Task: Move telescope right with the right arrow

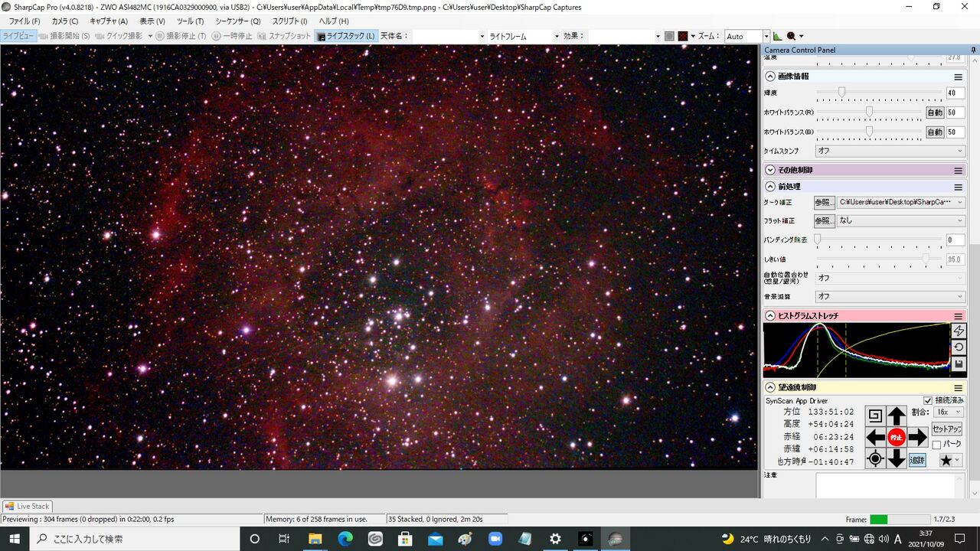Action: point(917,438)
